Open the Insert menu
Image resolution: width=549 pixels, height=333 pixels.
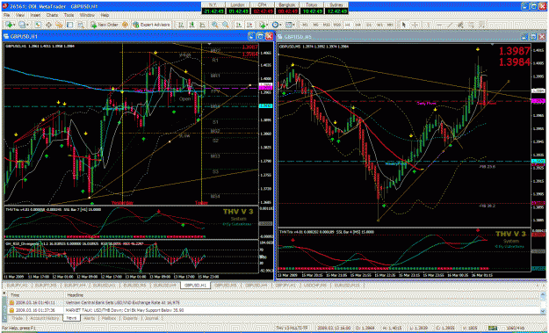pos(35,16)
